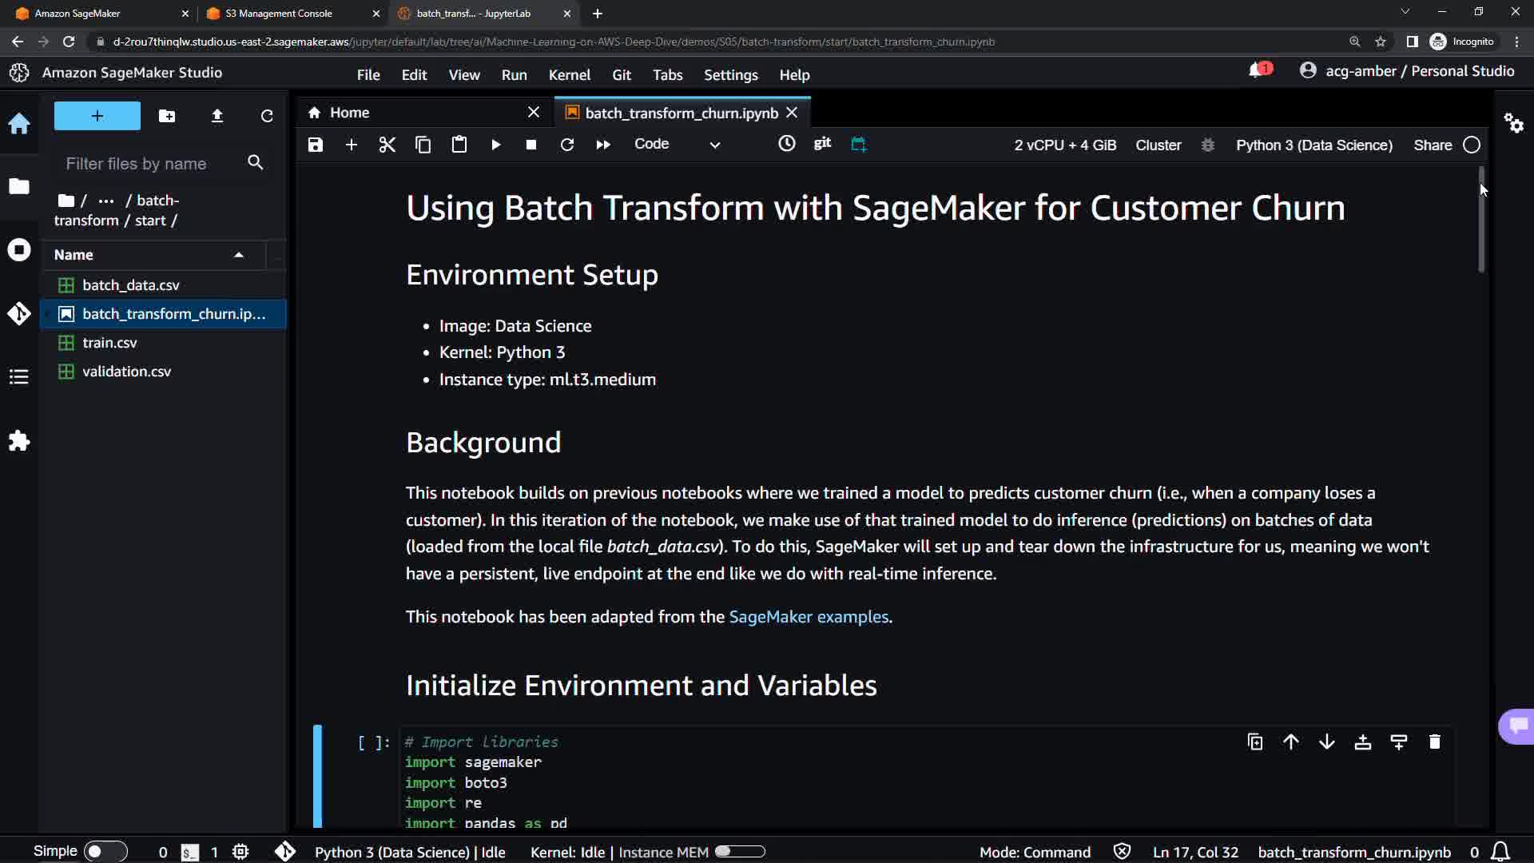
Task: Save the notebook with the disk icon
Action: point(316,145)
